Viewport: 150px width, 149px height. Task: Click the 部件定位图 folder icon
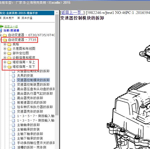pos(9,53)
